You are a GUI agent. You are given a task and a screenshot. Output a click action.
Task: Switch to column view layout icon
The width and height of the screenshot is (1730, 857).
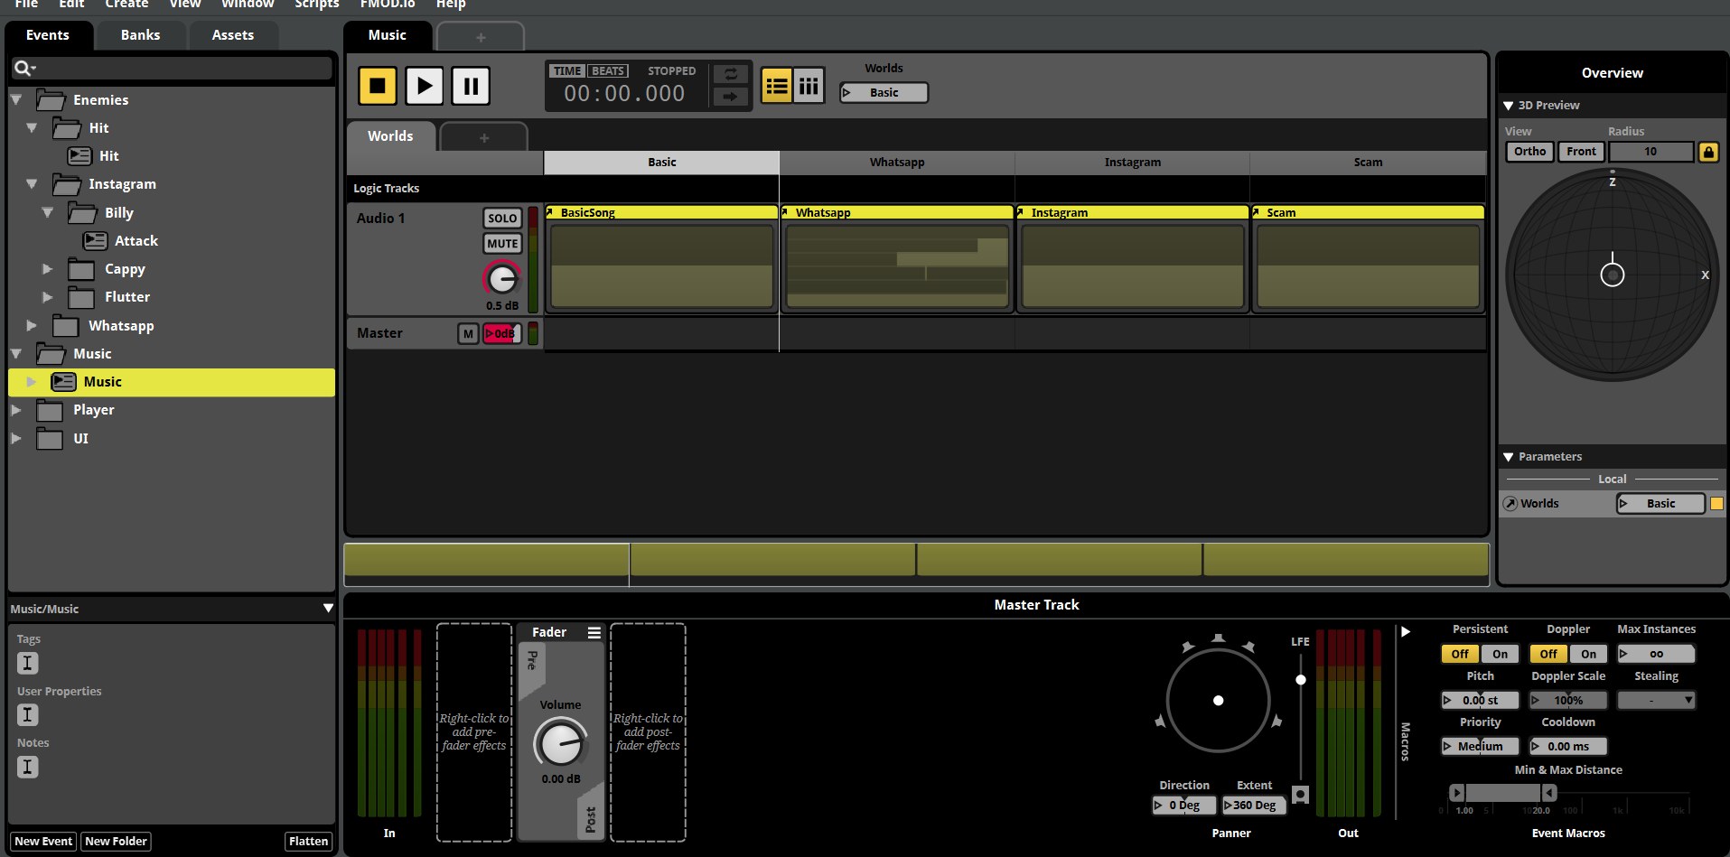pos(809,87)
